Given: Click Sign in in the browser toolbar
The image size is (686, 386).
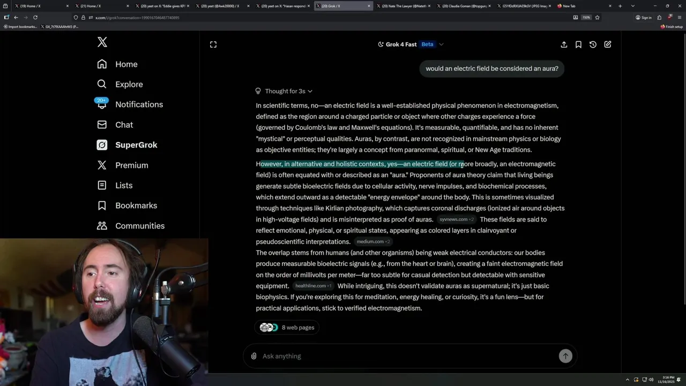Looking at the screenshot, I should click(x=643, y=17).
